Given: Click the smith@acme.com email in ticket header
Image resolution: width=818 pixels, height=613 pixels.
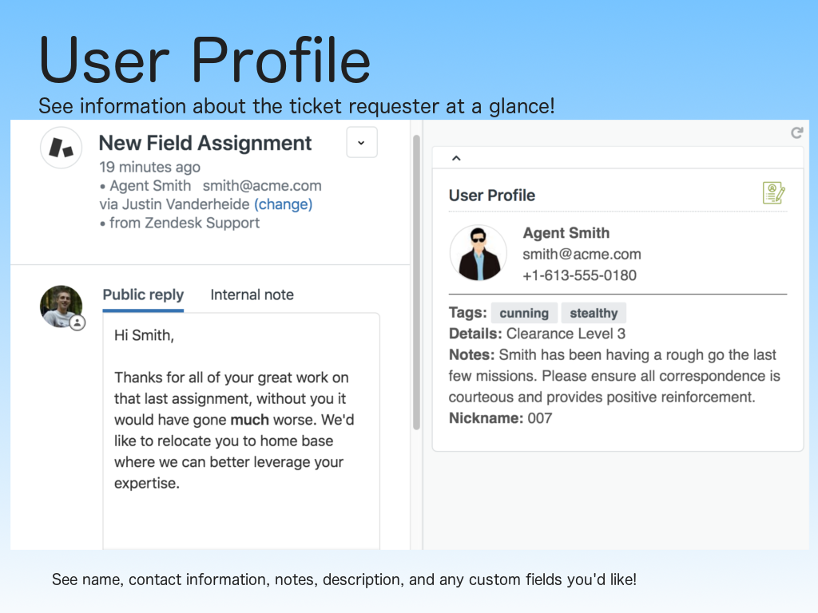Looking at the screenshot, I should (262, 186).
